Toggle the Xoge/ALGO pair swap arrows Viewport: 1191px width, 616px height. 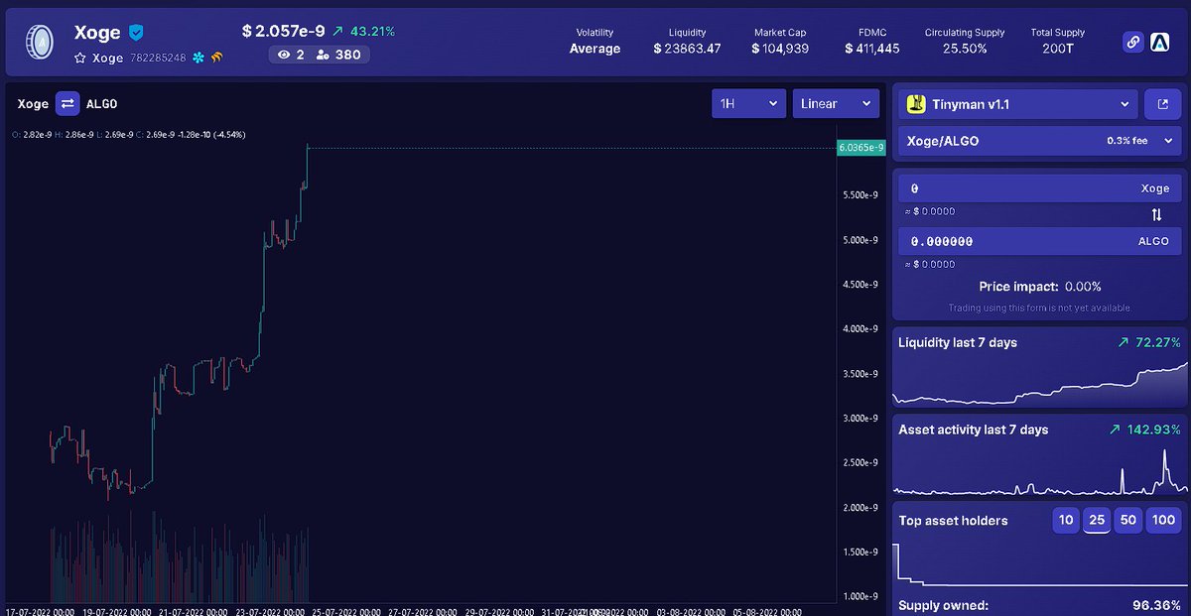tap(66, 103)
